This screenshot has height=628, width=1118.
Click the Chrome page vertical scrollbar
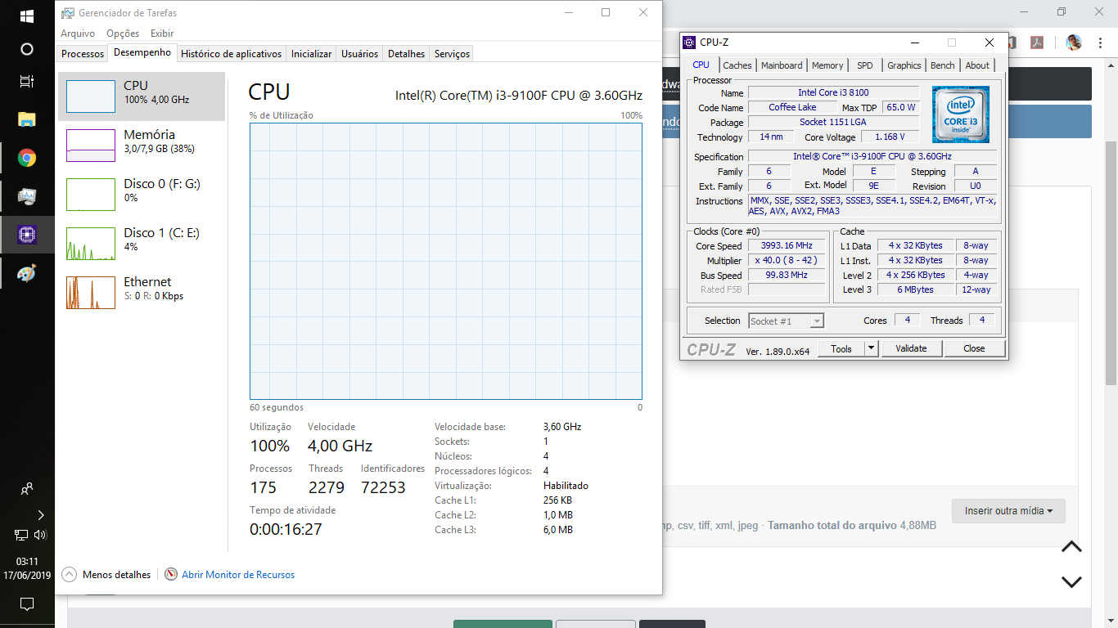(x=1111, y=262)
